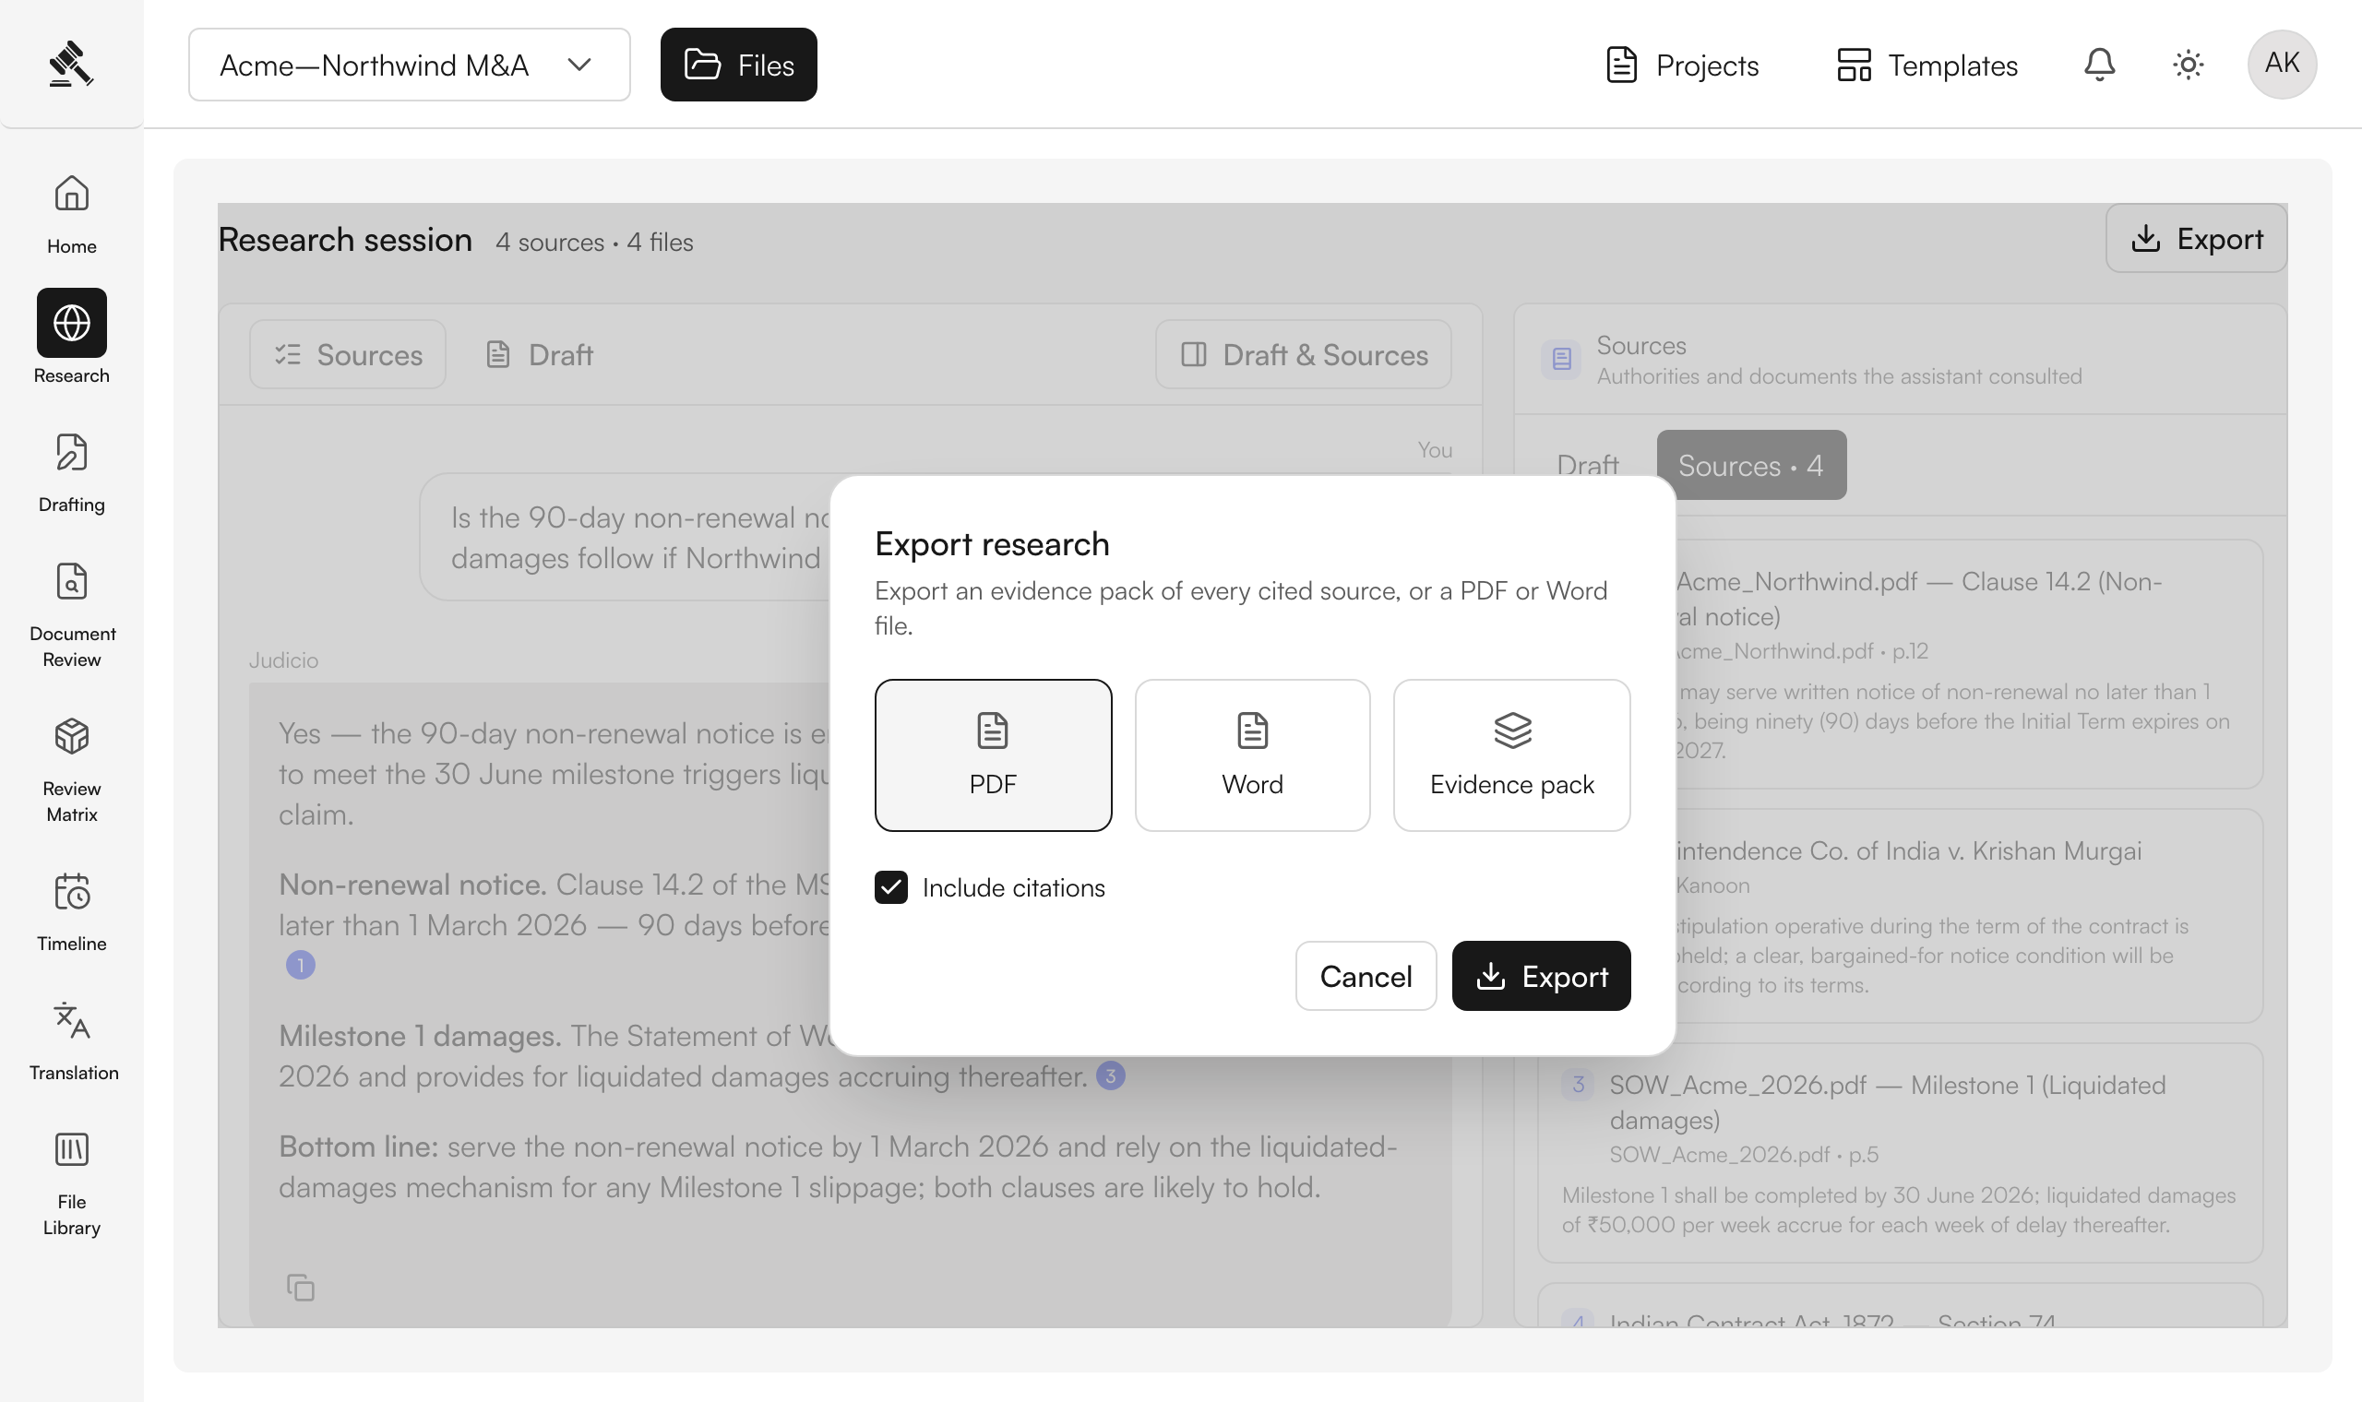Viewport: 2362px width, 1402px height.
Task: Click source number 3 badge
Action: (1578, 1085)
